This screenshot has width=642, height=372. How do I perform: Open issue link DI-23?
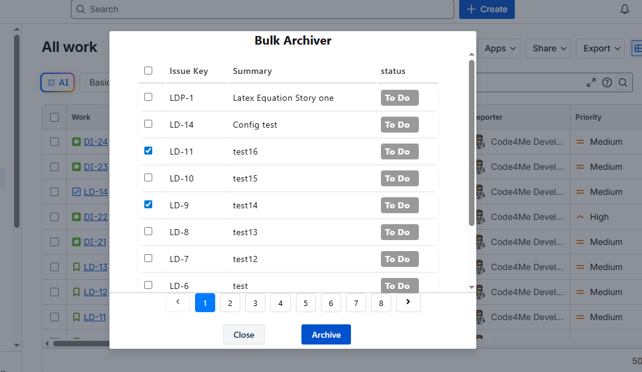[97, 166]
